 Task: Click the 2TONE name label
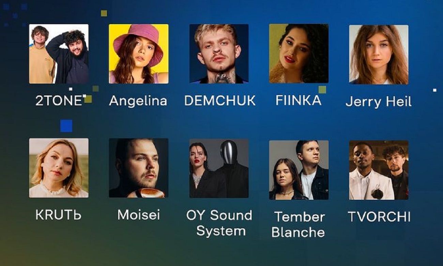(x=59, y=101)
